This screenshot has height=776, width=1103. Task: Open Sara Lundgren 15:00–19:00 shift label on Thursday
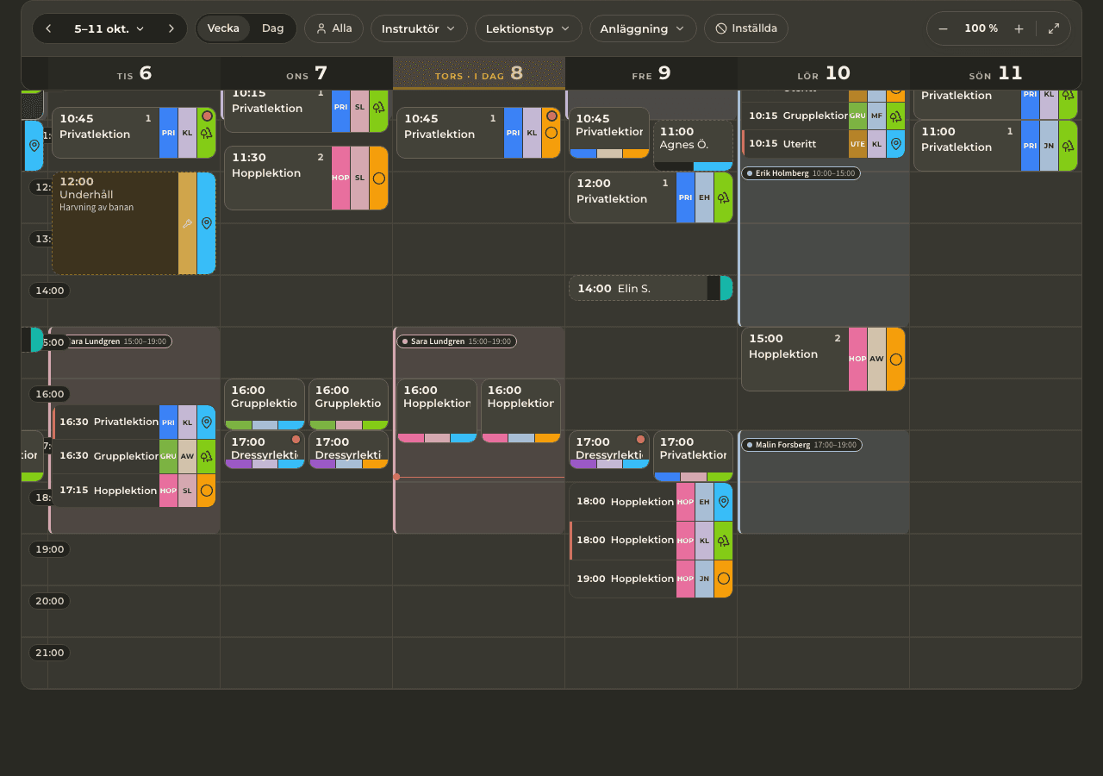click(x=457, y=341)
